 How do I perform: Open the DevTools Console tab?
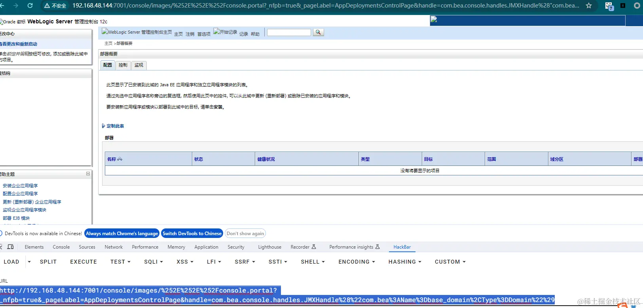61,247
